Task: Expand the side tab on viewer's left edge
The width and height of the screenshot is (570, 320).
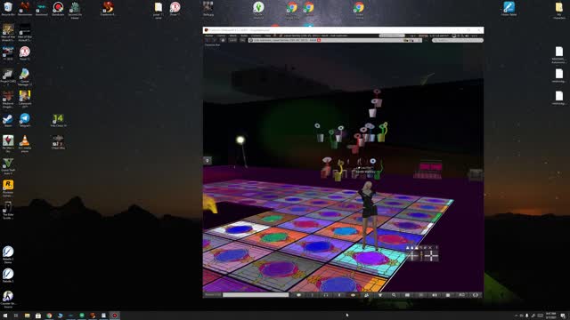Action: (x=207, y=160)
